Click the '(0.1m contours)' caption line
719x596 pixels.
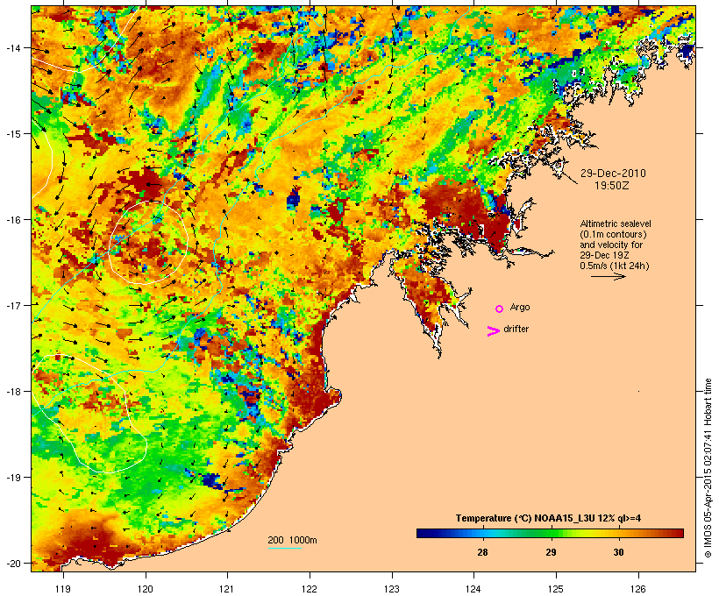point(613,234)
